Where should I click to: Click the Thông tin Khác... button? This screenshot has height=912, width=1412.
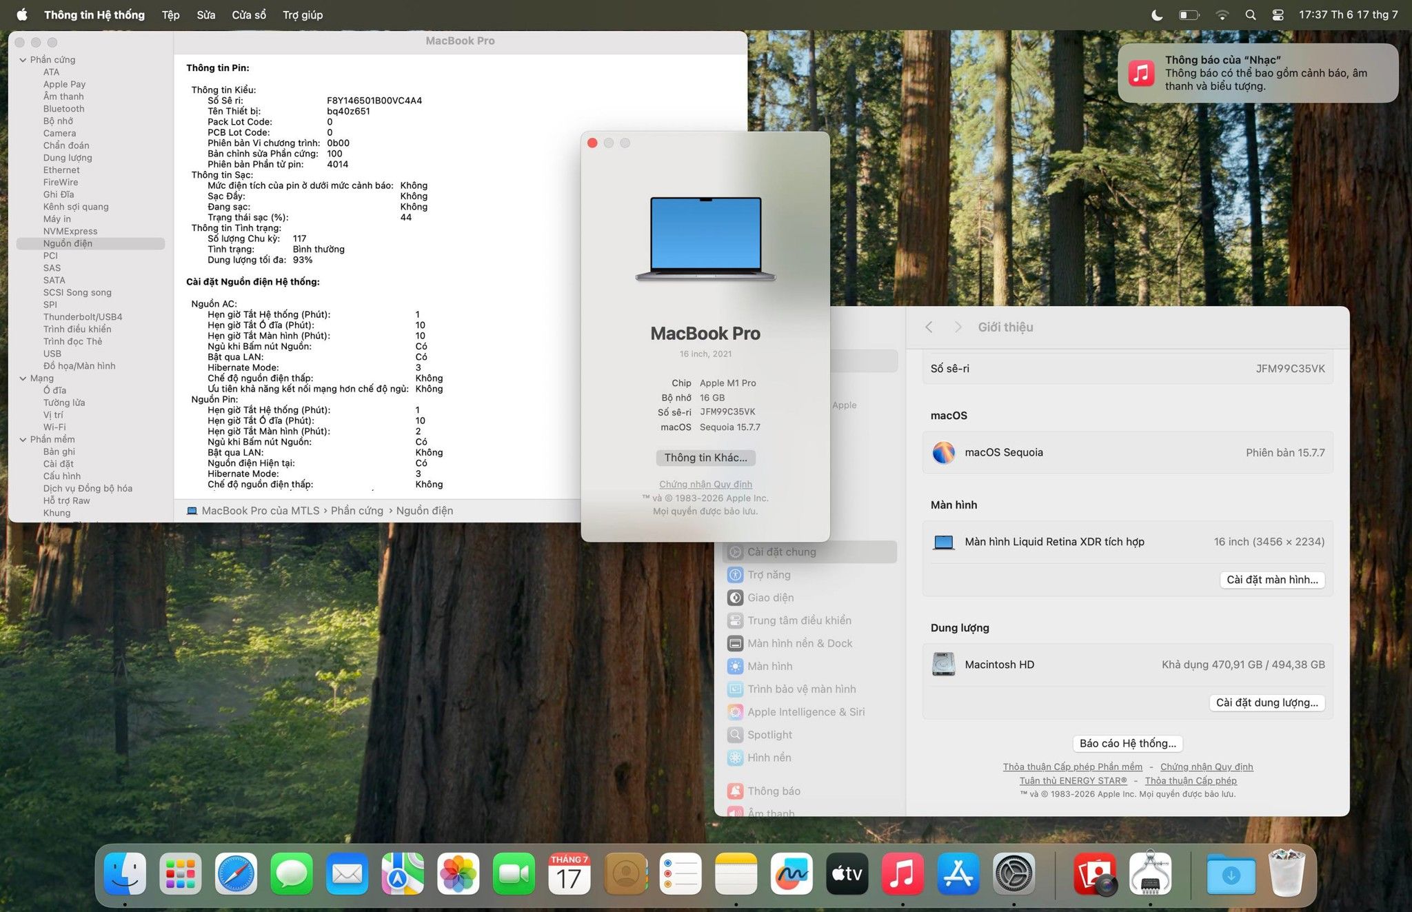[x=705, y=458]
